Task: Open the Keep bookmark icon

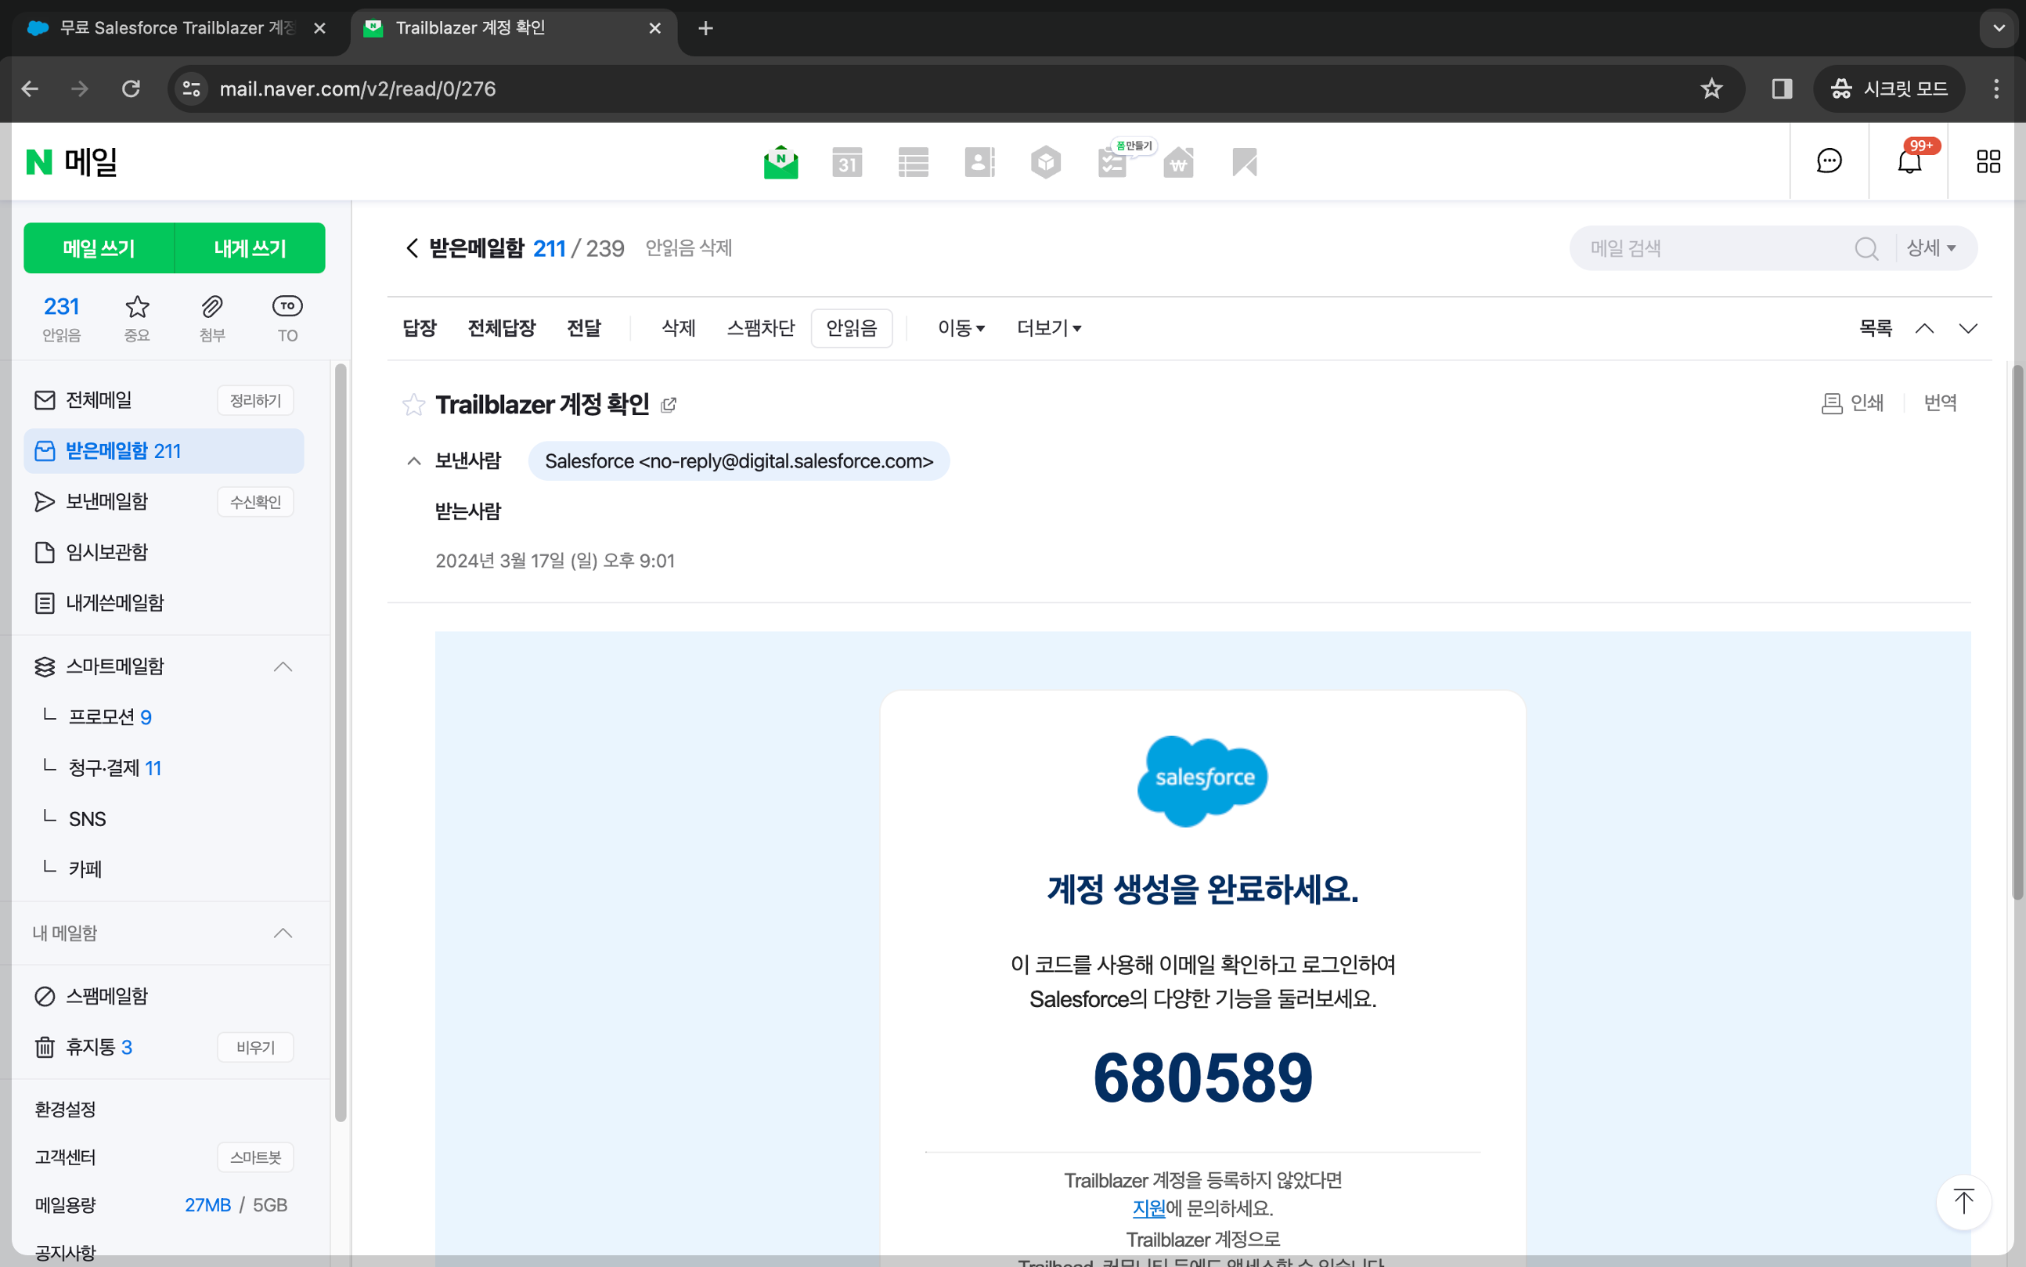Action: tap(1245, 162)
